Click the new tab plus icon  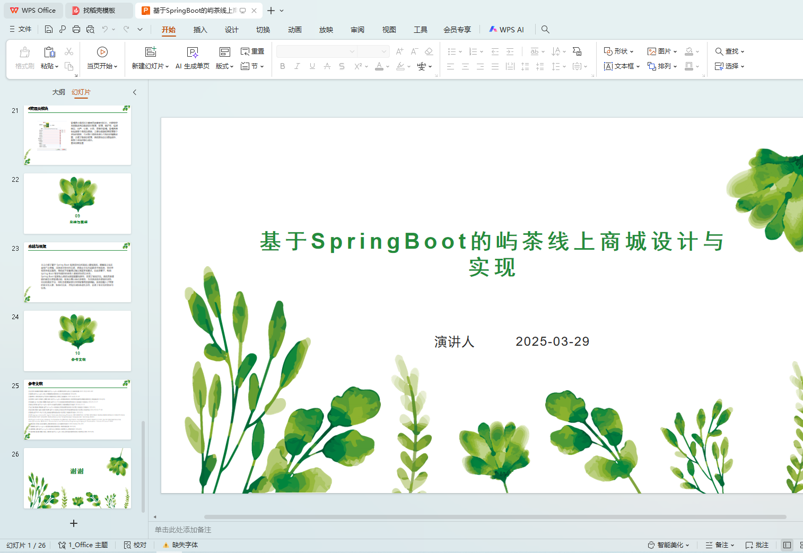pyautogui.click(x=271, y=11)
